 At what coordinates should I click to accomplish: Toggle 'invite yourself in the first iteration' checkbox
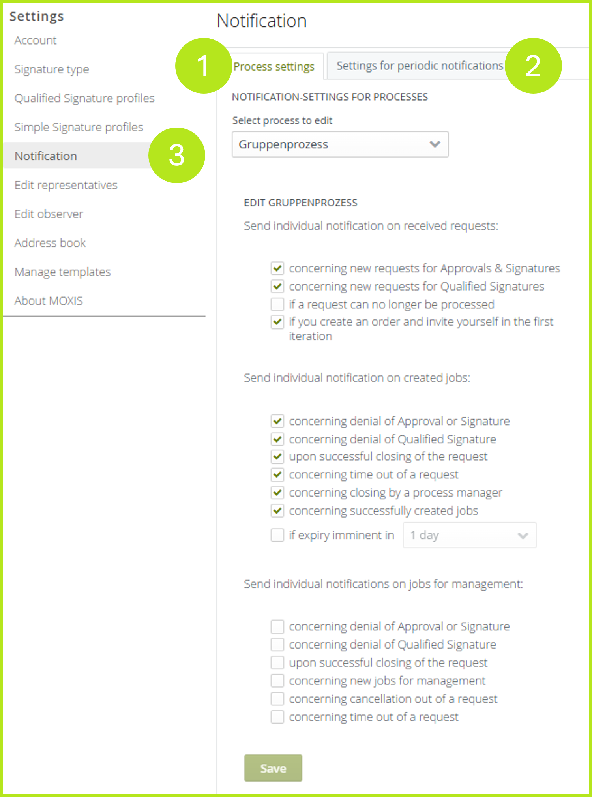(x=277, y=322)
